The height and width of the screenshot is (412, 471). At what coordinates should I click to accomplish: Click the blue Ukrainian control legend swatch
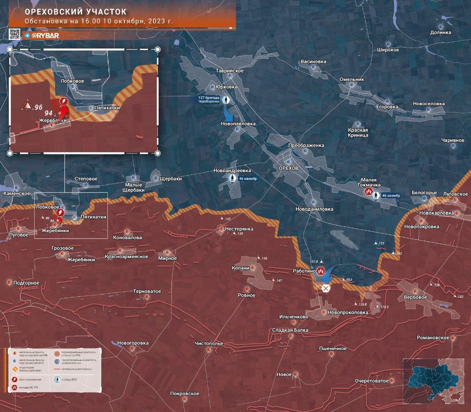point(57,362)
